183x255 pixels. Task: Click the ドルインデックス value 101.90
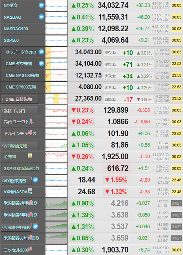118,133
